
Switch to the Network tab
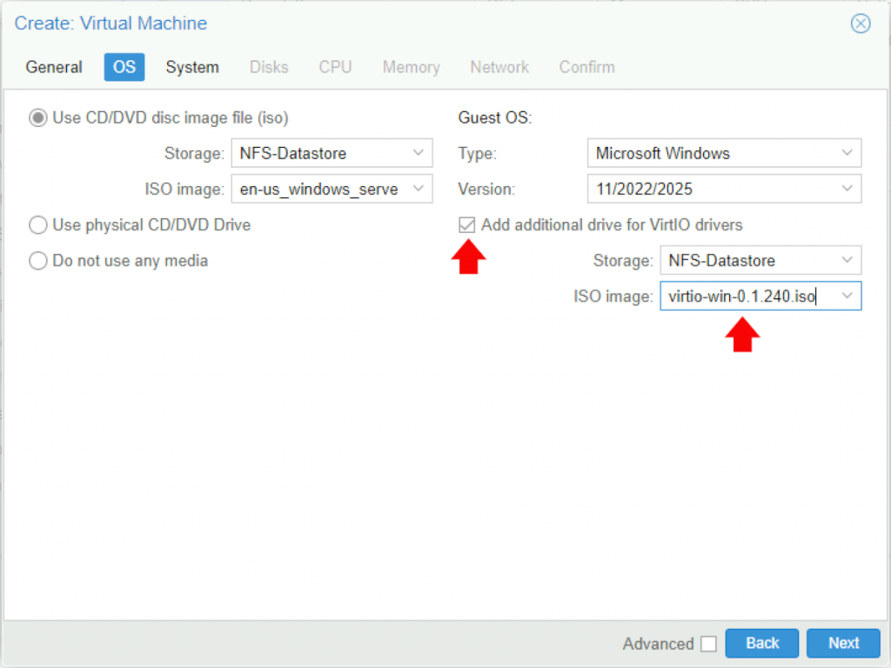tap(499, 67)
